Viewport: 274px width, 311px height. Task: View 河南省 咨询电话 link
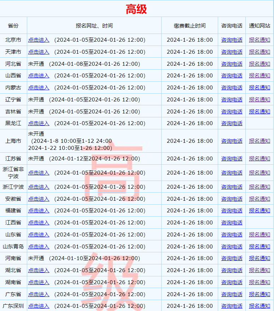[232, 258]
